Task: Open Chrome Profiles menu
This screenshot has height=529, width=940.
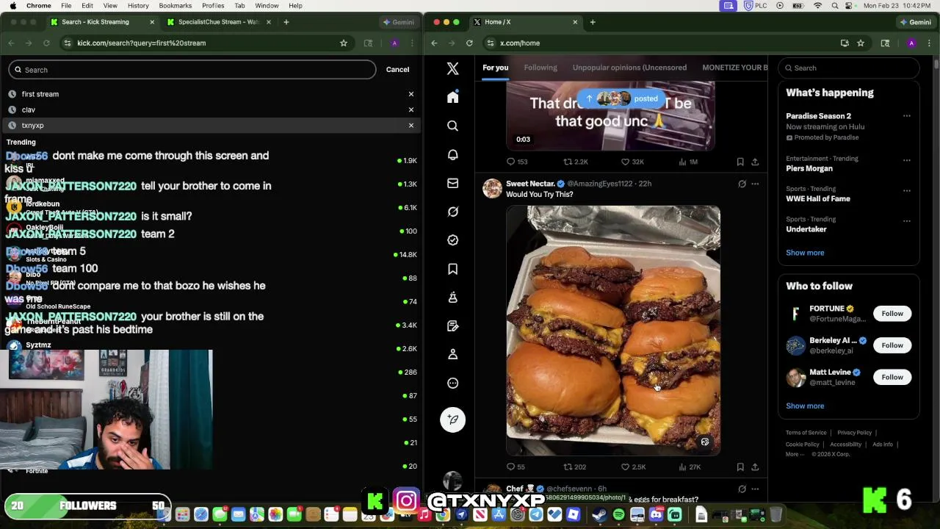Action: (213, 5)
